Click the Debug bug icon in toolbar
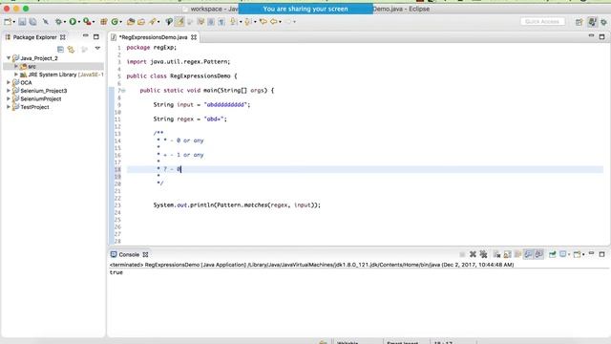Image resolution: width=611 pixels, height=344 pixels. click(x=58, y=22)
